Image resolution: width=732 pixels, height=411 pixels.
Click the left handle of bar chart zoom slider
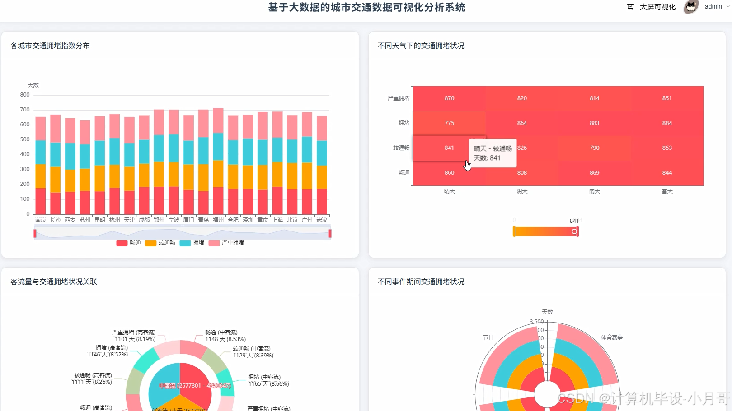35,233
